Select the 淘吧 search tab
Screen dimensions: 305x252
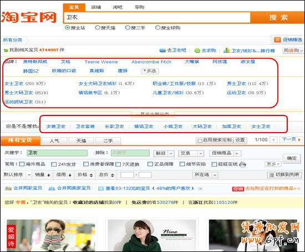coord(118,7)
